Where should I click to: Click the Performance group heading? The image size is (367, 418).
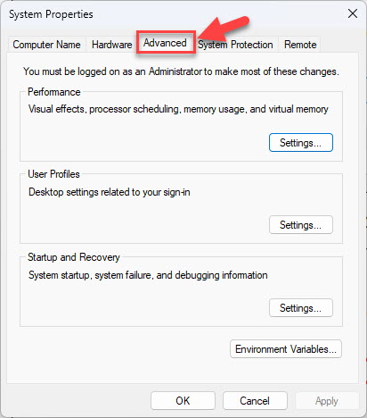click(x=54, y=92)
